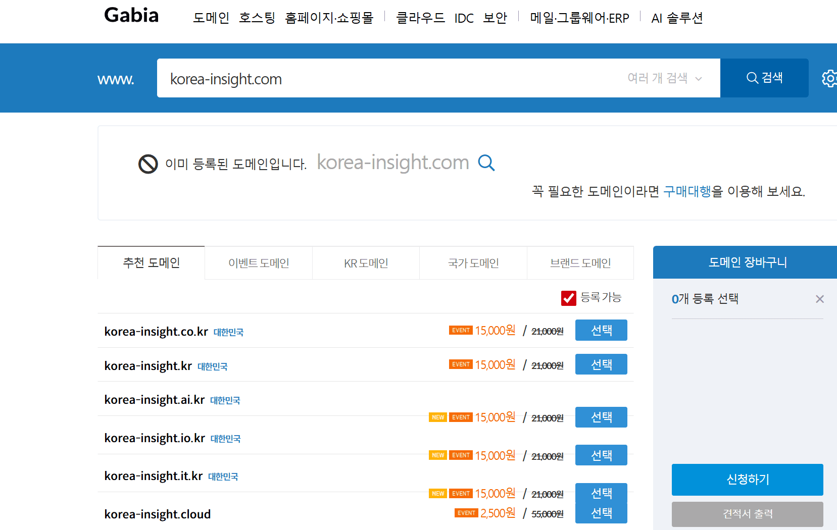Click magnifier icon beside korea-insight.com result
This screenshot has height=530, width=837.
[486, 163]
